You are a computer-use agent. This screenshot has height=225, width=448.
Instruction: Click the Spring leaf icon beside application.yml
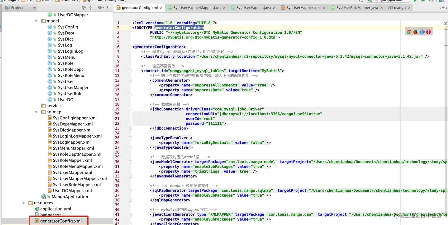pyautogui.click(x=37, y=209)
